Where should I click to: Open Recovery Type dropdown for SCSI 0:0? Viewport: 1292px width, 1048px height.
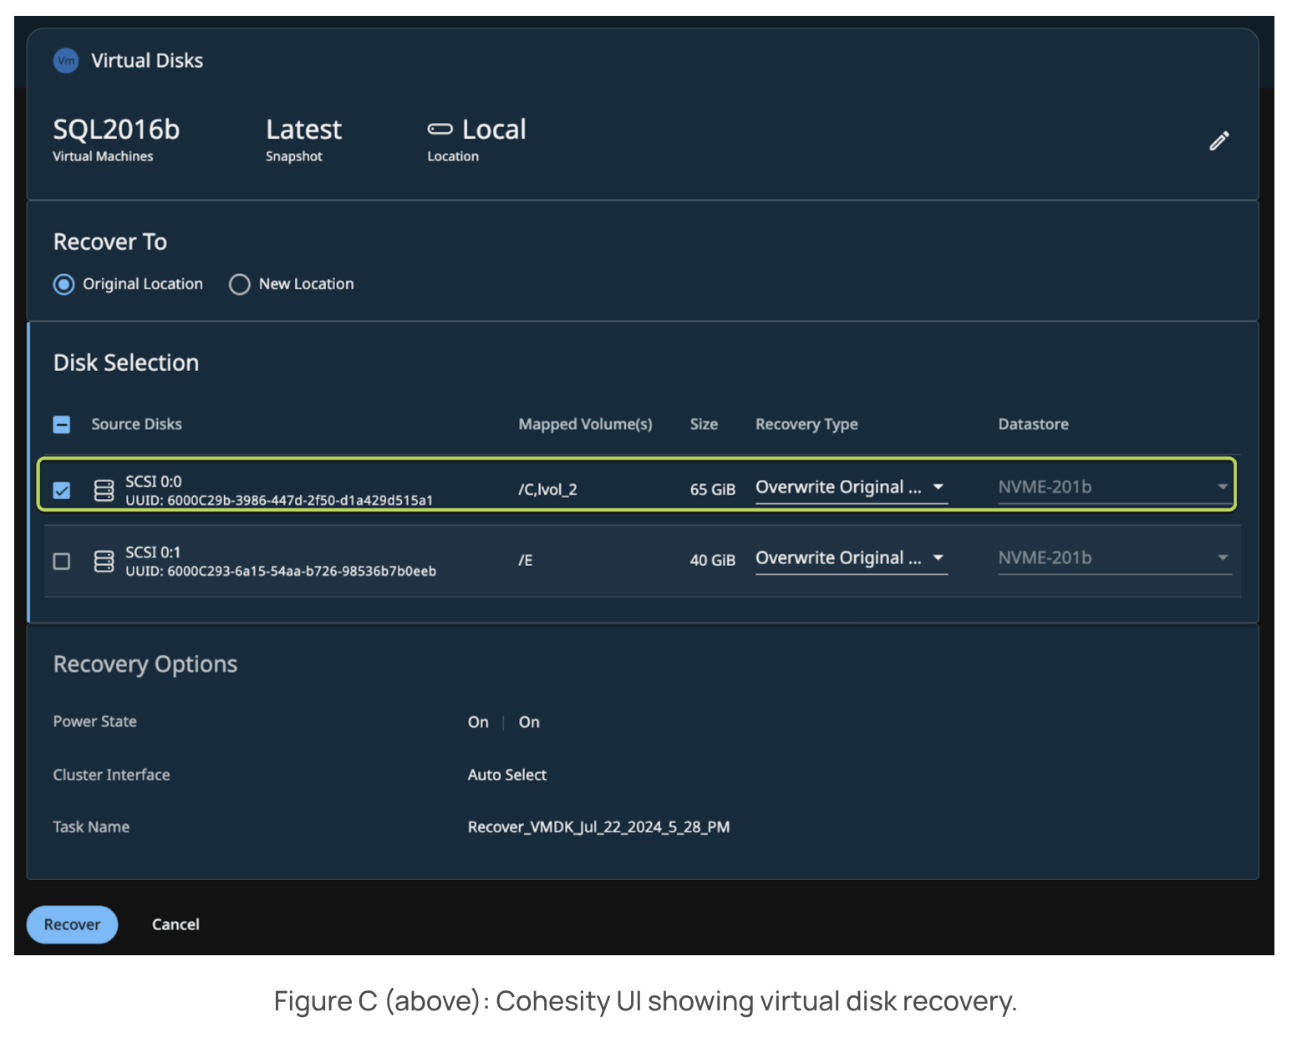coord(850,487)
